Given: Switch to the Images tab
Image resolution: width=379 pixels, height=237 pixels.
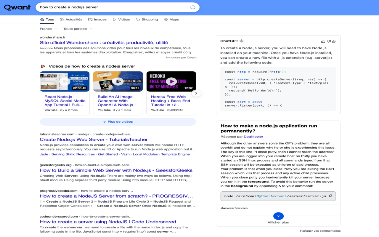Looking at the screenshot, I should [x=97, y=20].
